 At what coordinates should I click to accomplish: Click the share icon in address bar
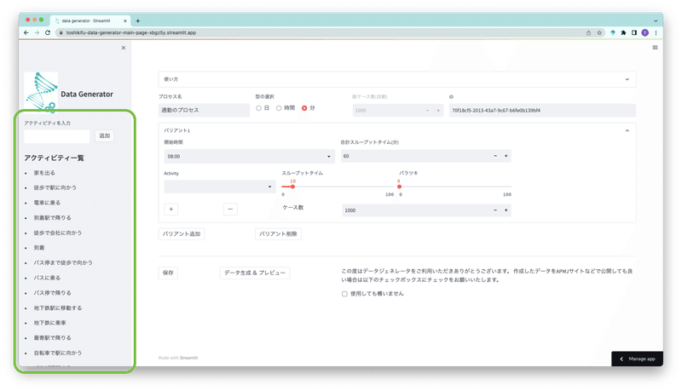[588, 32]
